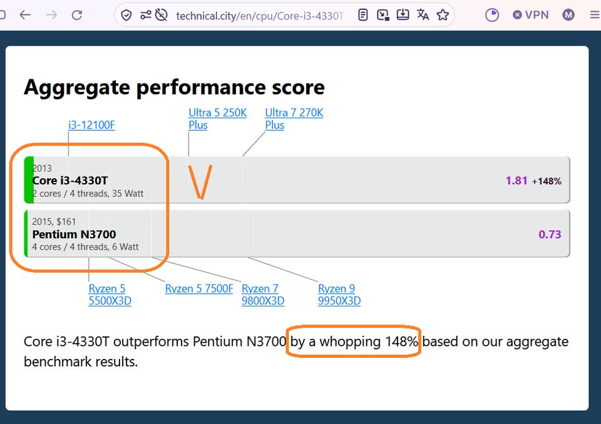The height and width of the screenshot is (424, 601).
Task: Open the Ryzen 5 5500X3D link
Action: (110, 295)
